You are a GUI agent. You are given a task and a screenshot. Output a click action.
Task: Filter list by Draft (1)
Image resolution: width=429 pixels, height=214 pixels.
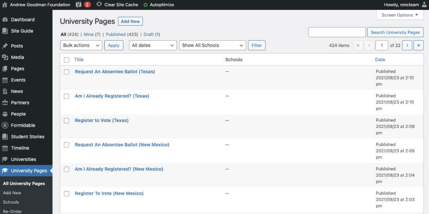[152, 34]
